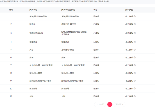
Task: Open the help icon in the 宠物服饰及配件 row
Action: click(x=134, y=33)
